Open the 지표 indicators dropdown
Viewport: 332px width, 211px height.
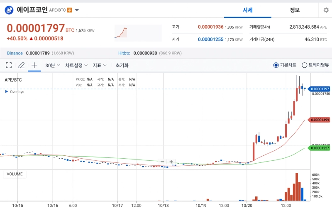100,65
